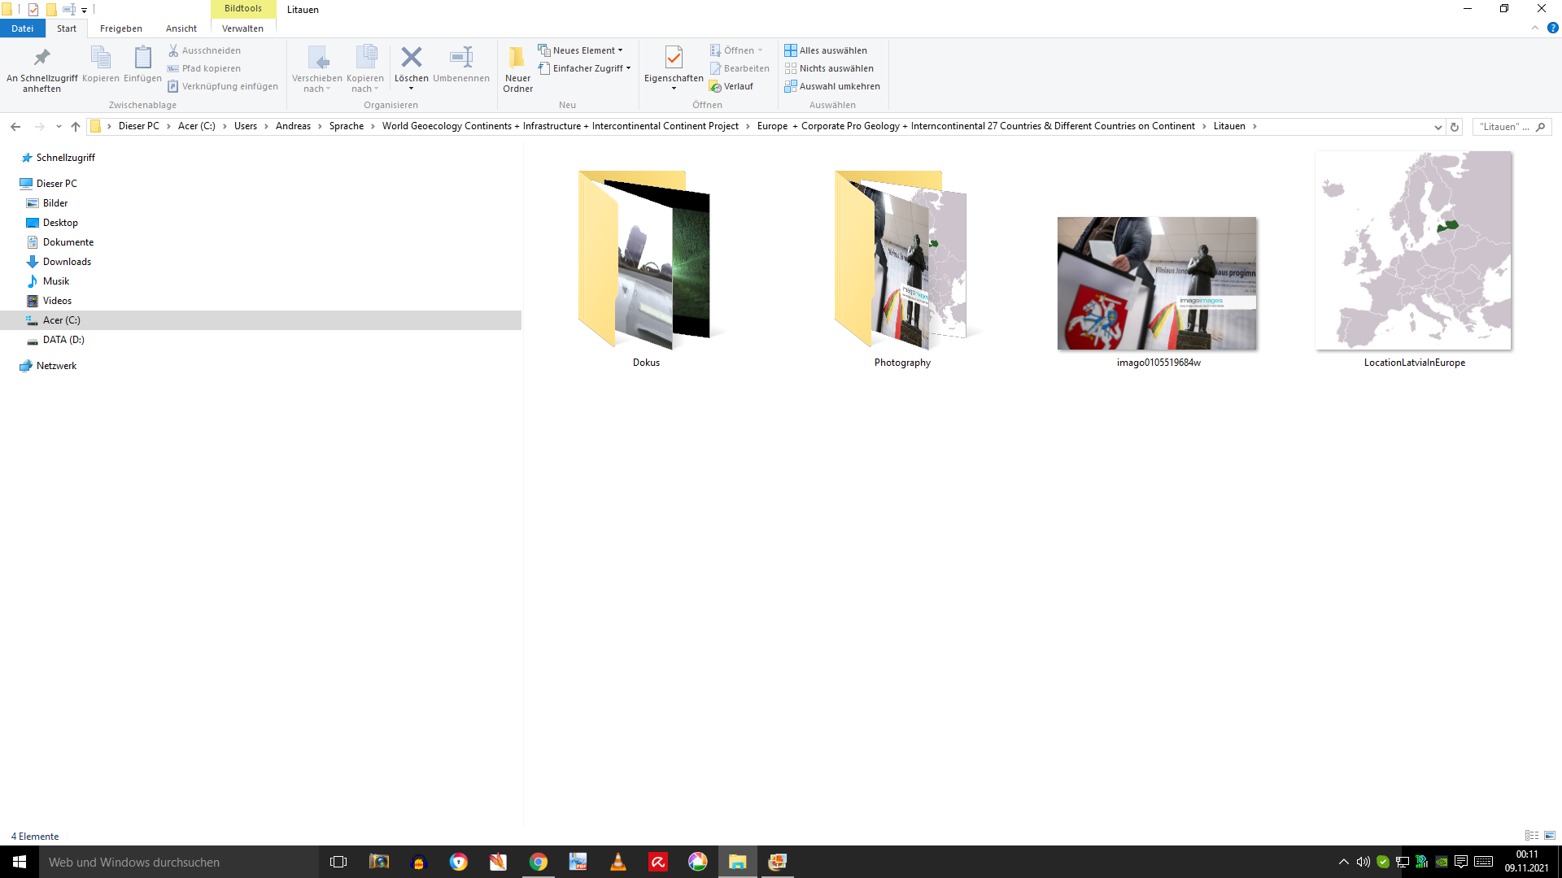1562x878 pixels.
Task: Open the explorer help question mark
Action: [x=1552, y=28]
